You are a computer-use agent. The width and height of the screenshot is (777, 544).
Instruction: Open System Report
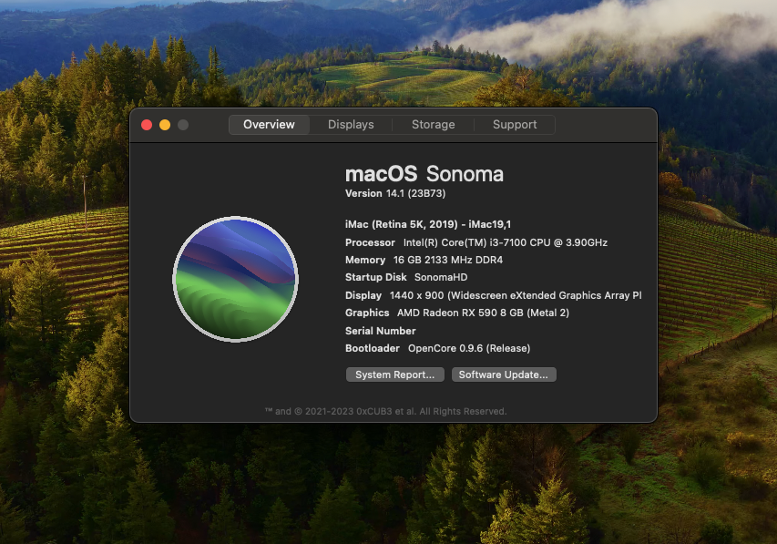[x=395, y=375]
